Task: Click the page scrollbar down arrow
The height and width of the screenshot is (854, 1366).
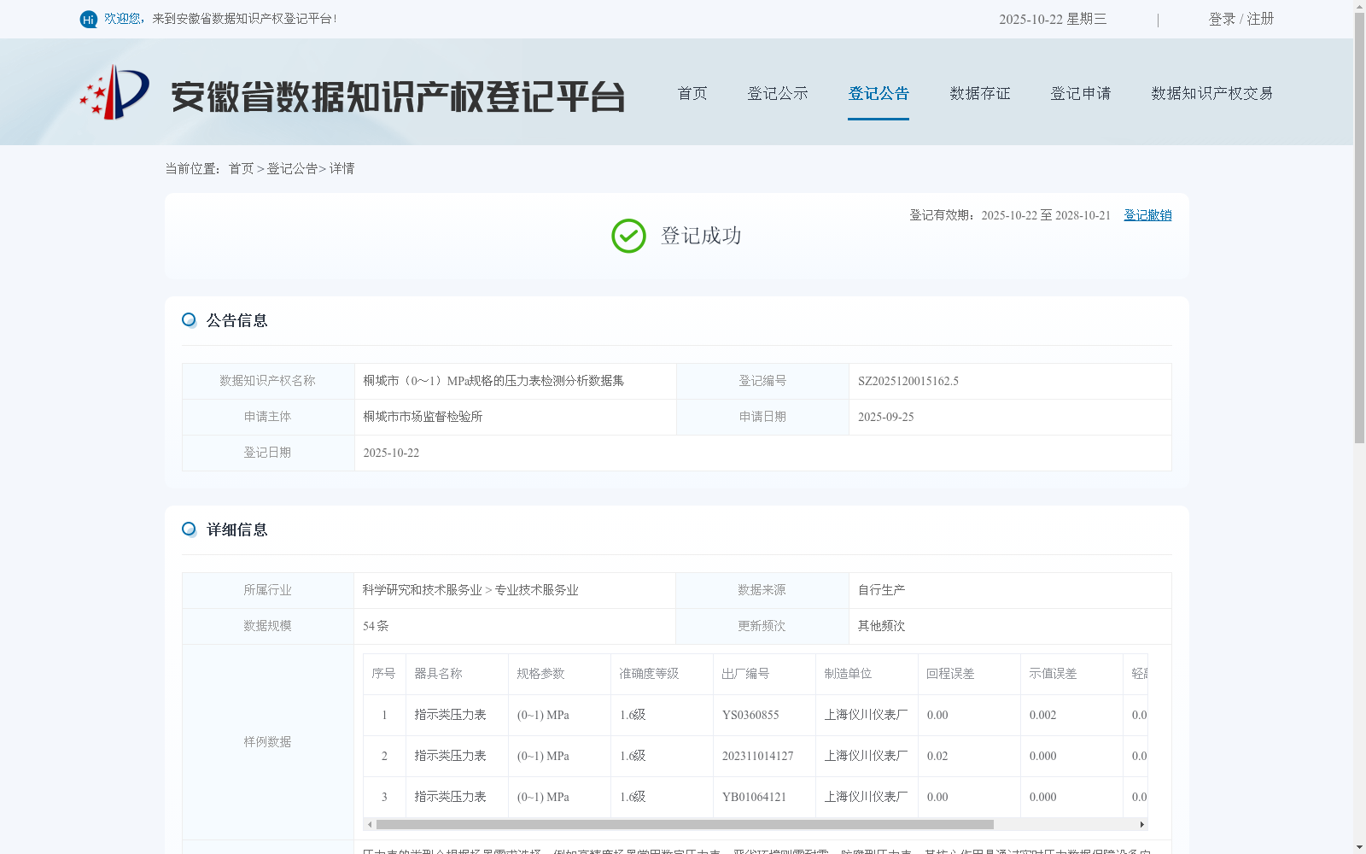Action: [x=1360, y=848]
